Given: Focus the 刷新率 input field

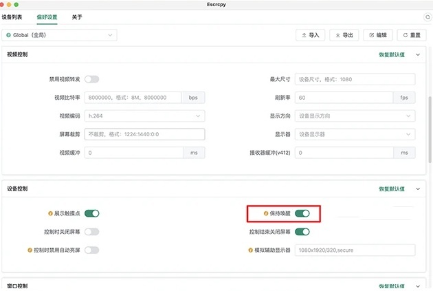Looking at the screenshot, I should coord(344,98).
